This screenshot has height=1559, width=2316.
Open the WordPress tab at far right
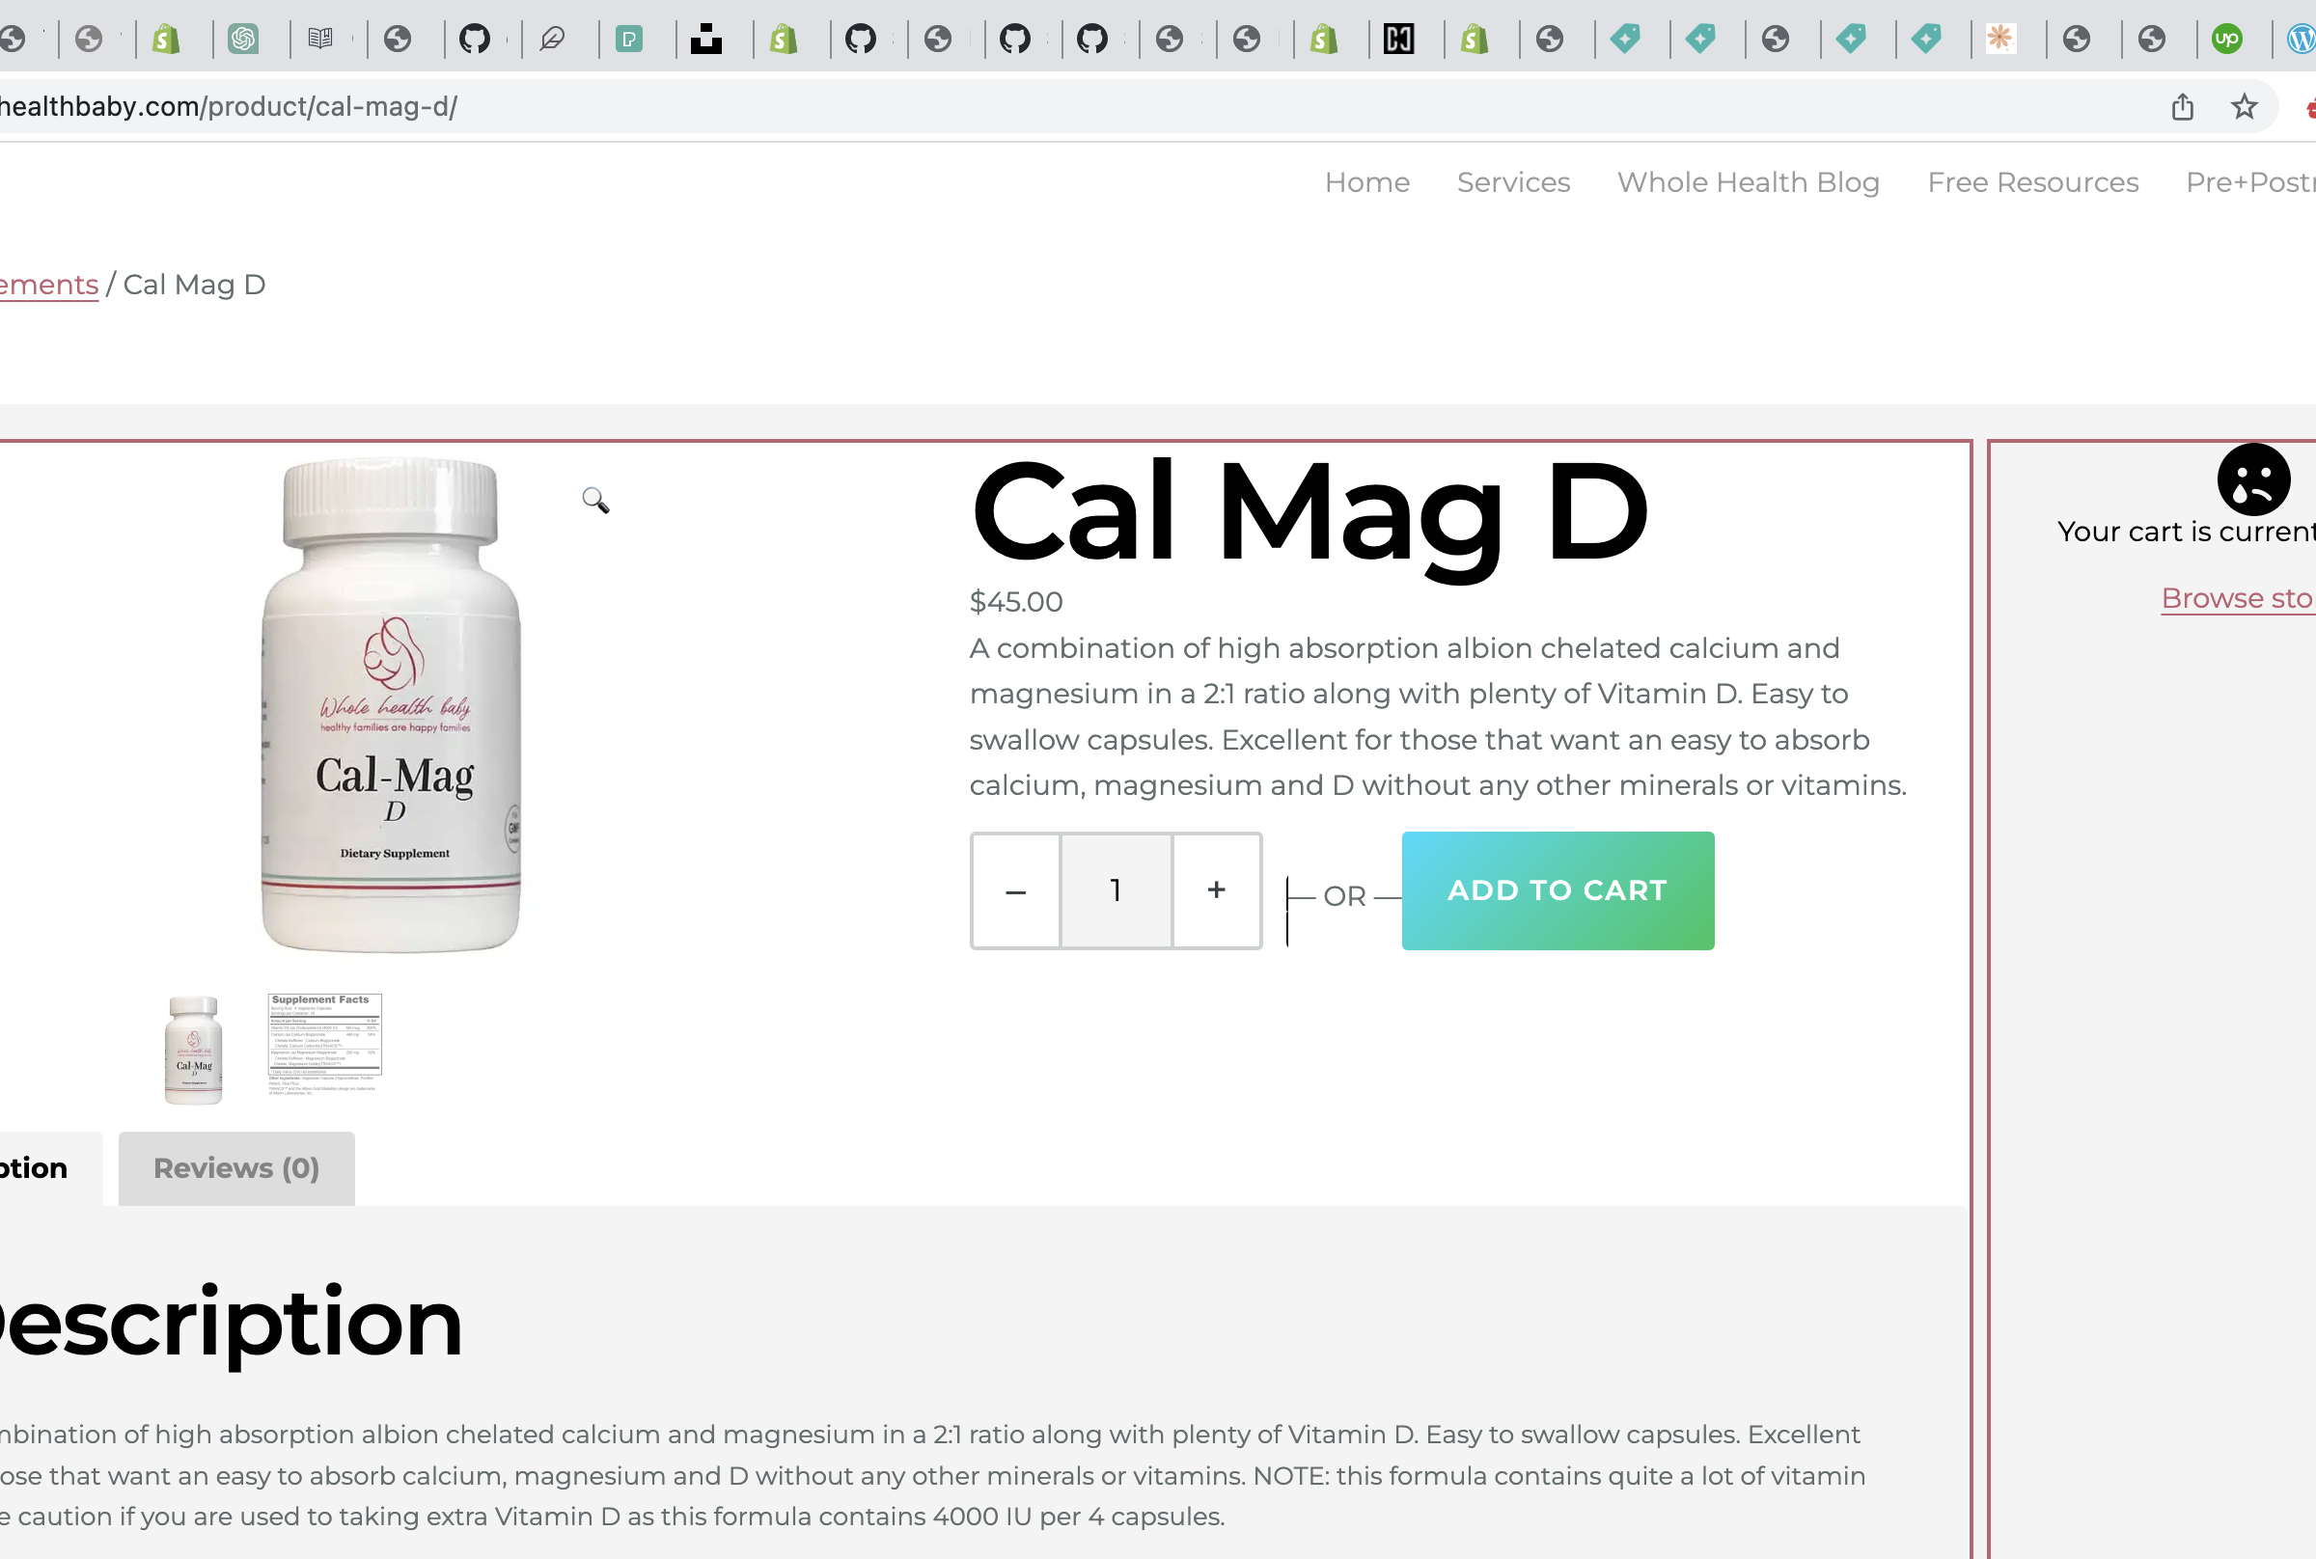(x=2302, y=39)
